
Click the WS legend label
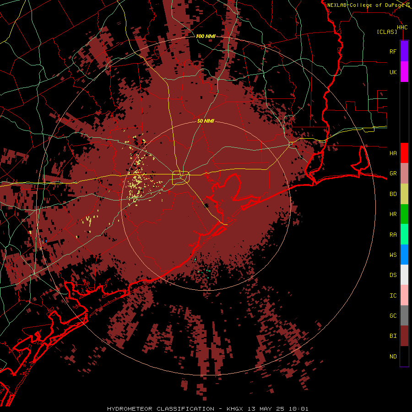point(393,255)
